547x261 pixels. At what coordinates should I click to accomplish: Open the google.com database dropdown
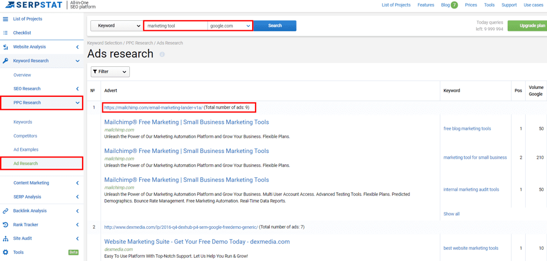click(230, 26)
